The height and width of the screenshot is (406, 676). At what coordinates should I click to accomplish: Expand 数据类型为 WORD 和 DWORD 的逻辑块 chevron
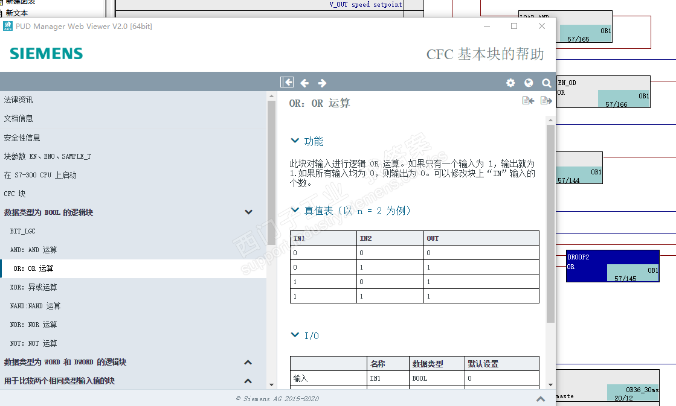coord(248,362)
